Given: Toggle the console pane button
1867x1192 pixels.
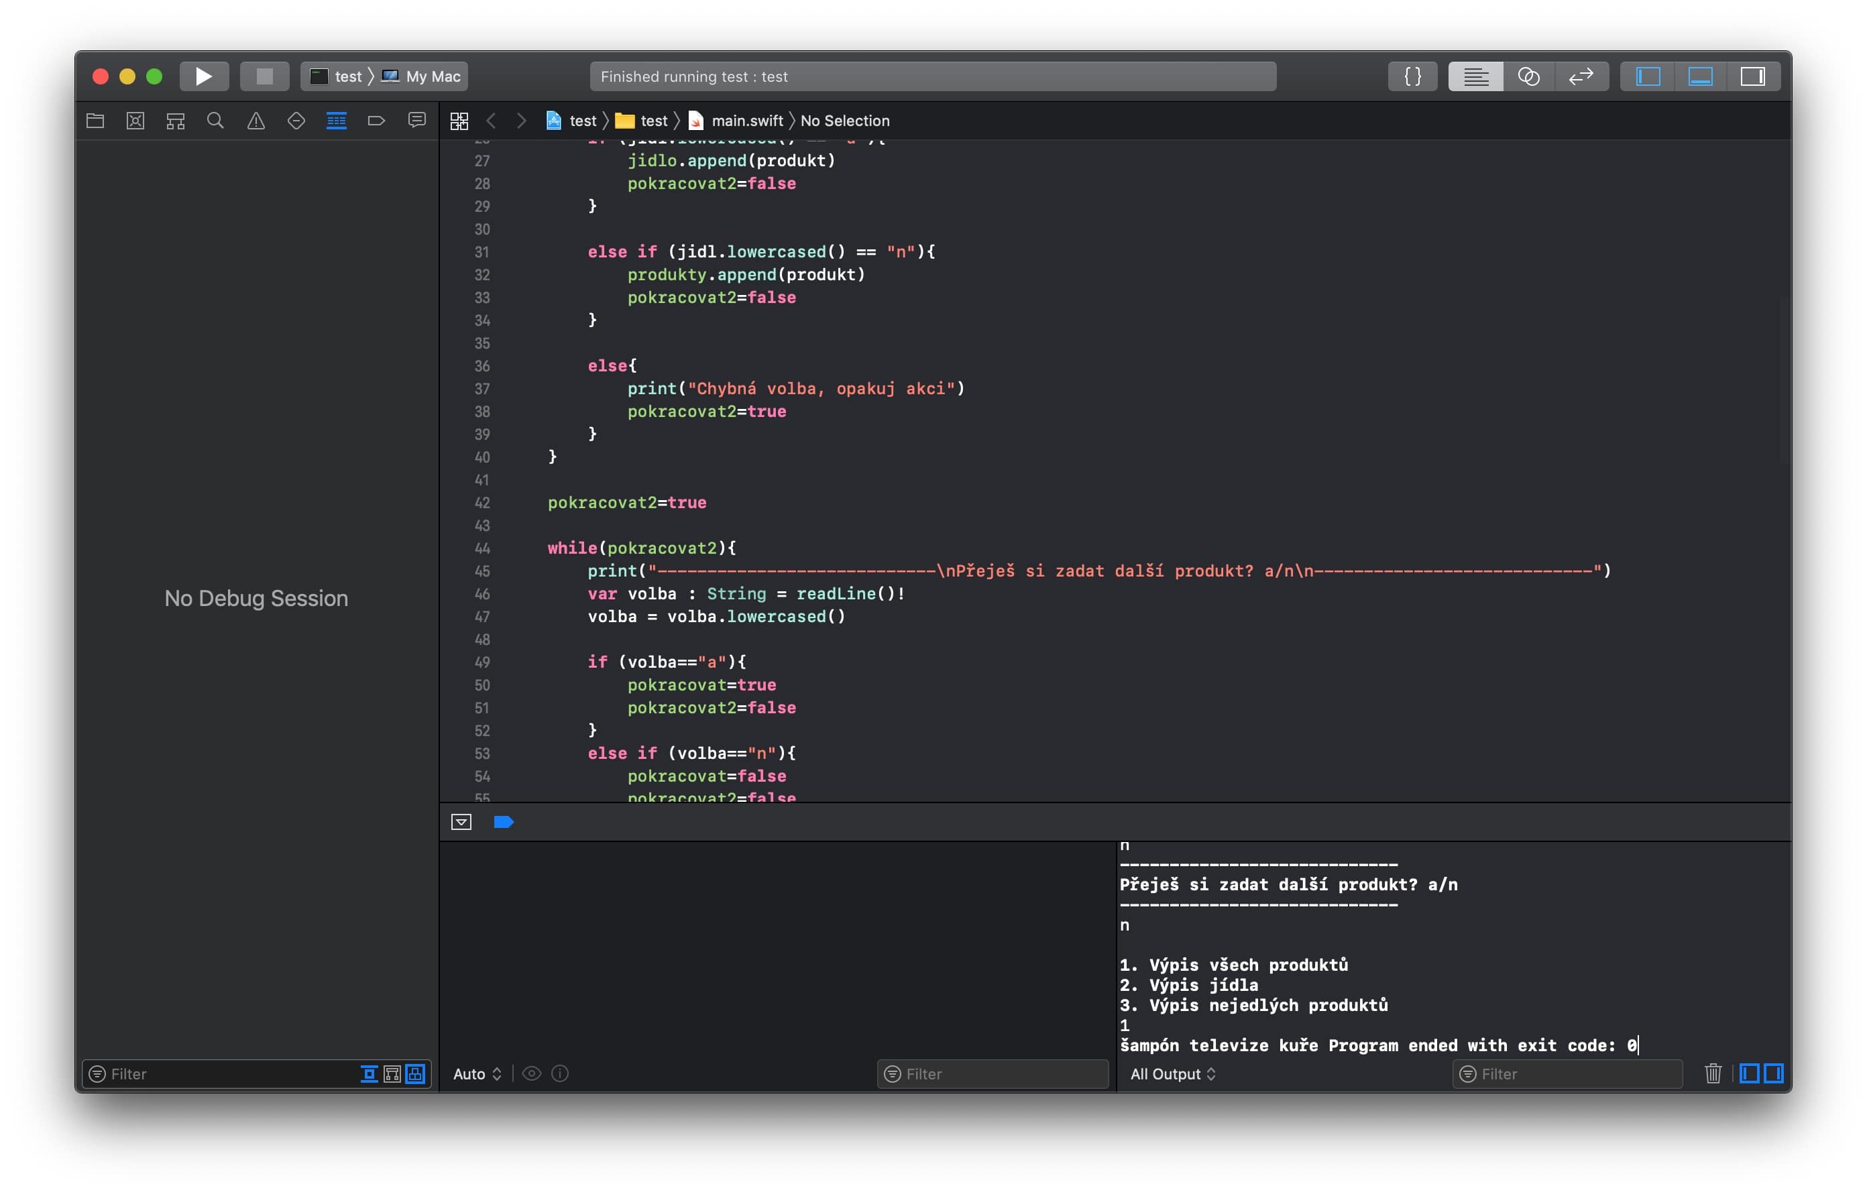Looking at the screenshot, I should (1773, 1073).
